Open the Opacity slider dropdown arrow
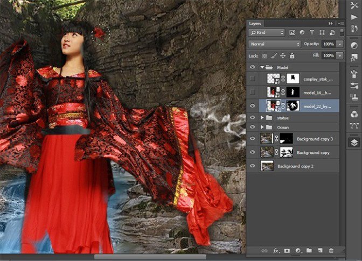Image resolution: width=362 pixels, height=261 pixels. click(339, 44)
